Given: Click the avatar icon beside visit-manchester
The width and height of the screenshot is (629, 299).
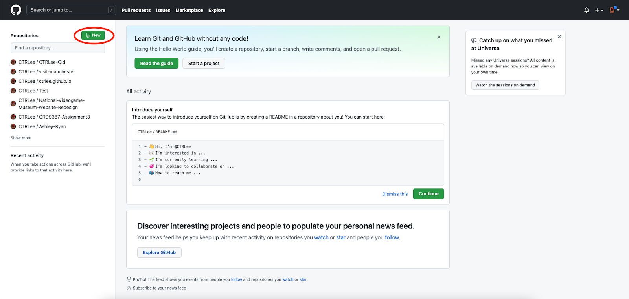Looking at the screenshot, I should 13,71.
